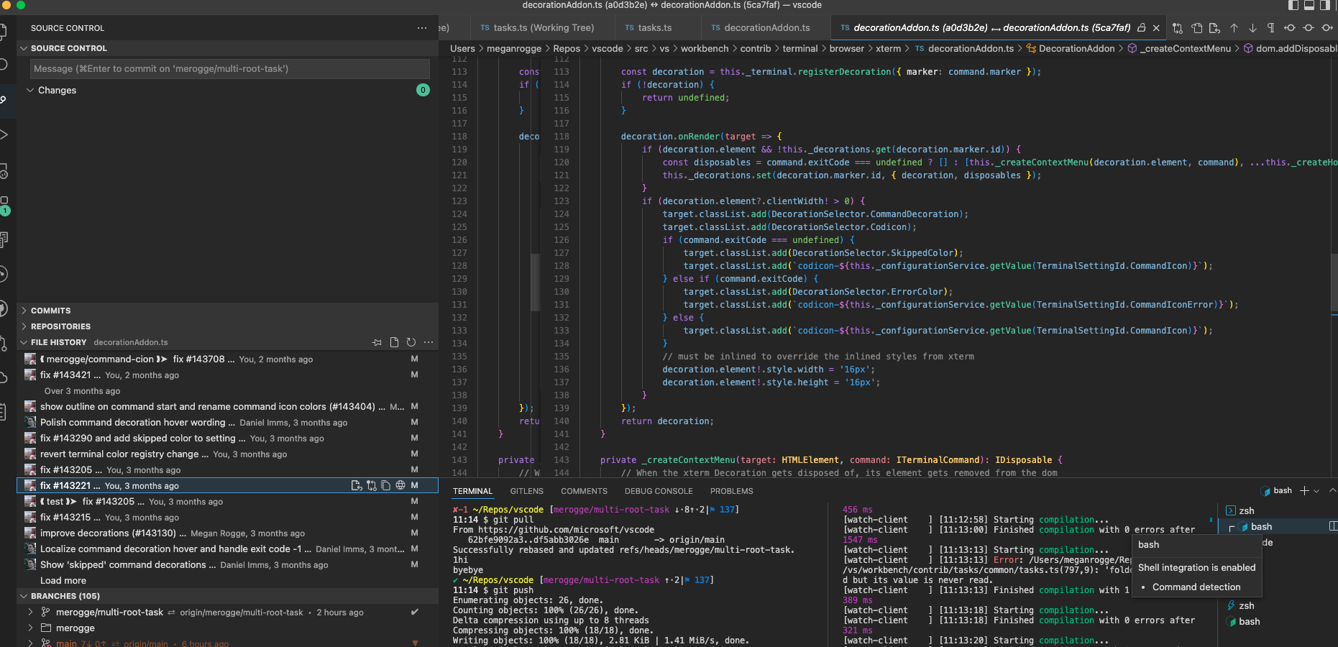Expand the Repositories section
The height and width of the screenshot is (647, 1338).
60,326
